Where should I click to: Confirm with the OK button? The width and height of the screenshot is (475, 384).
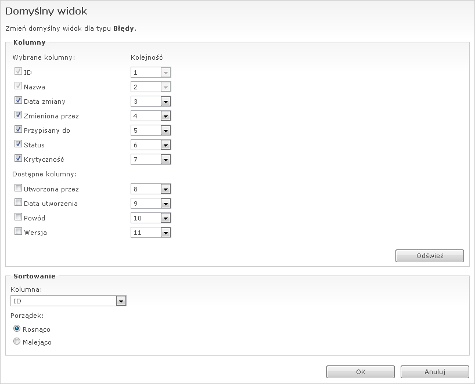coord(360,372)
